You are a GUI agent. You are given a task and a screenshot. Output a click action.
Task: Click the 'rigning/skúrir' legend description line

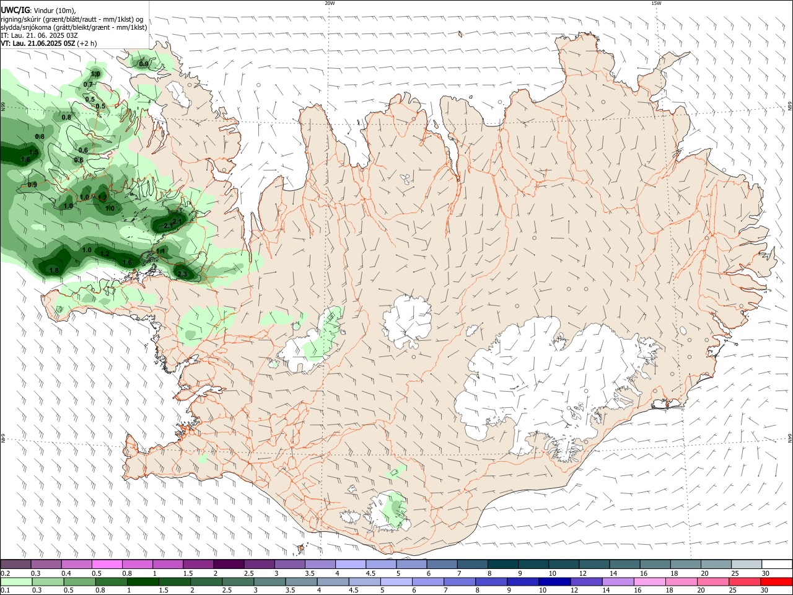tap(72, 19)
